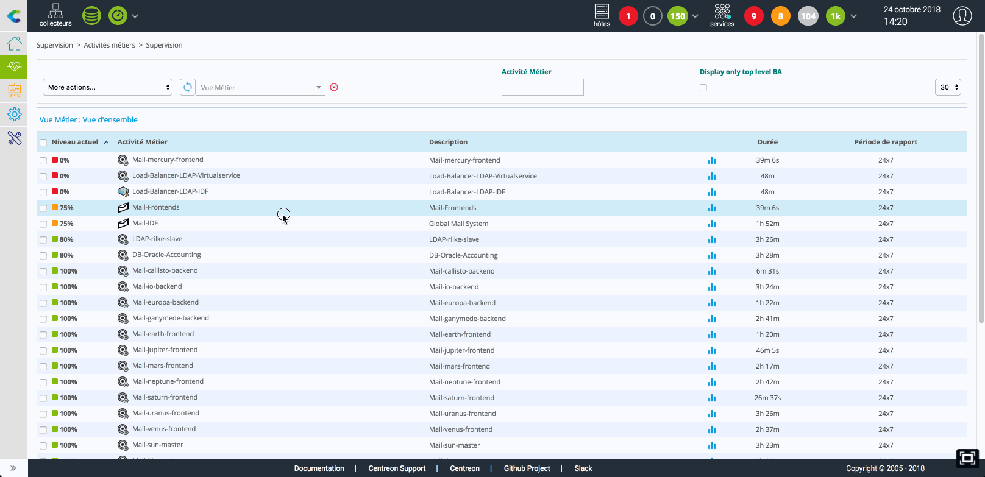This screenshot has height=477, width=985.
Task: Click the Activité Métier column header
Action: 143,142
